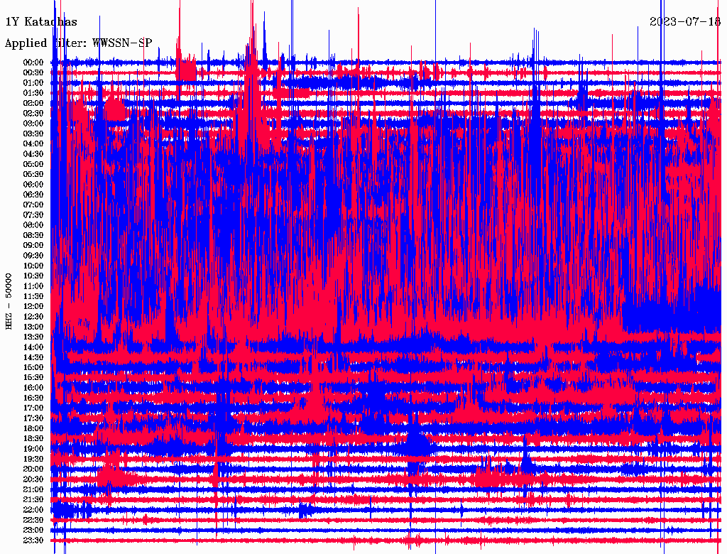Click the 15:30 time label

[33, 378]
